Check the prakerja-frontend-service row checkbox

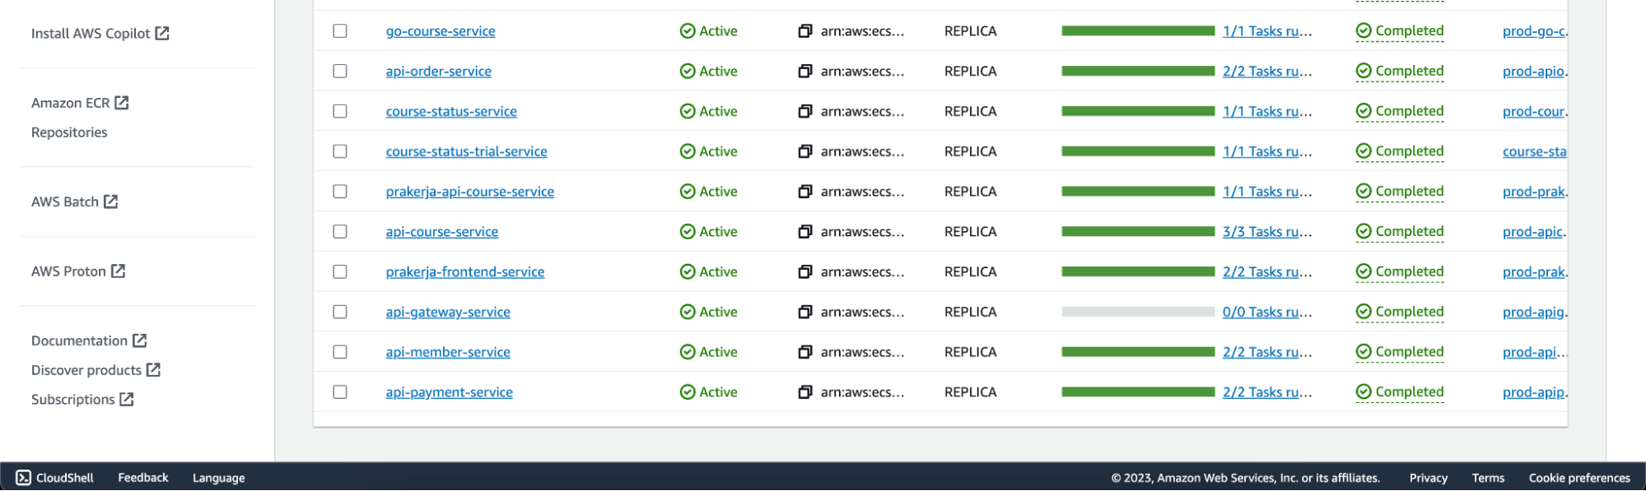[340, 272]
